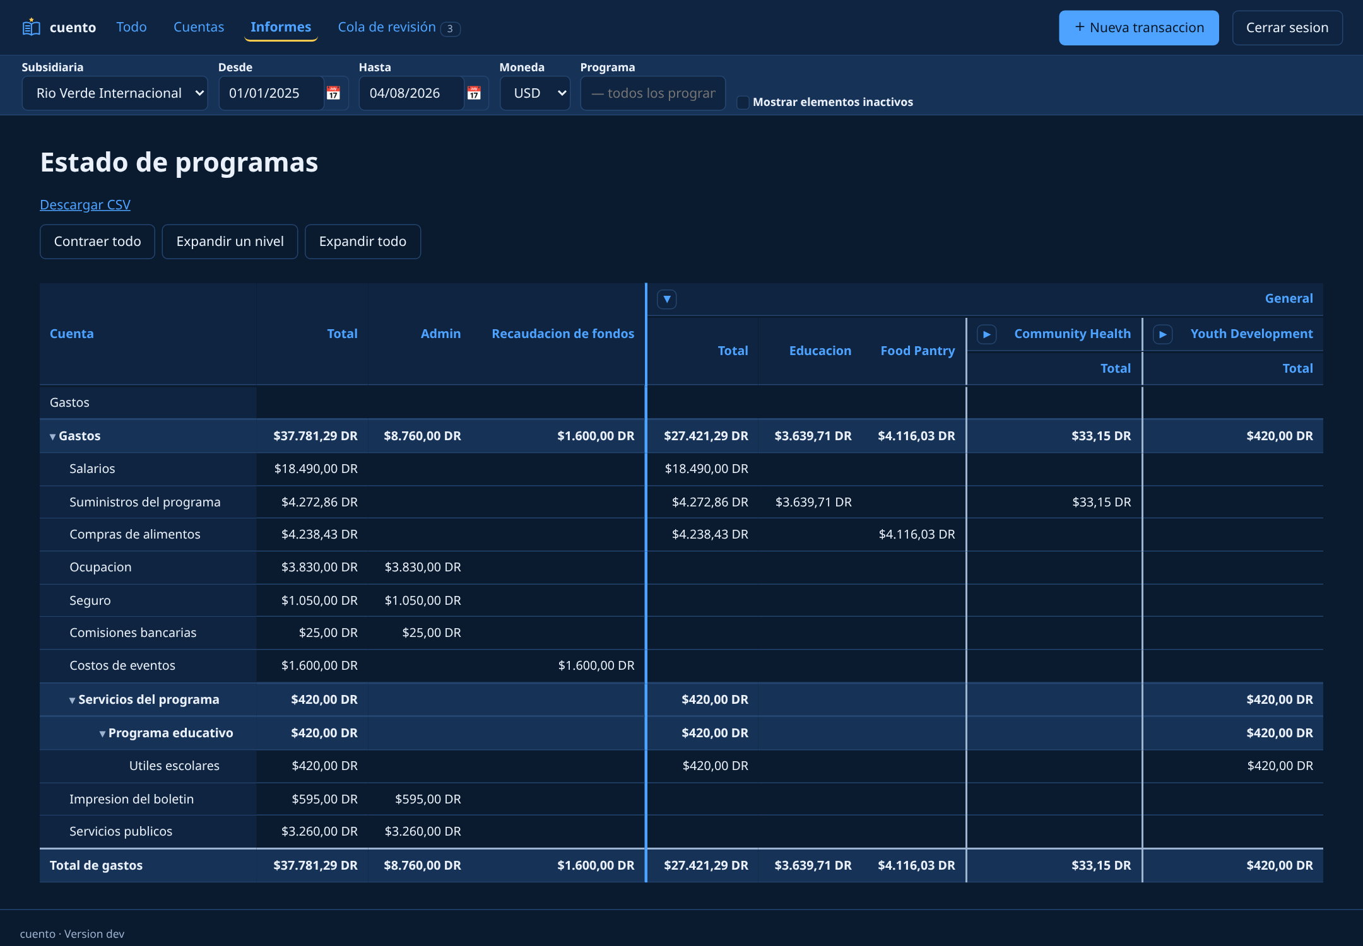Click Compras de alimentos Food Pantry $4.116,03 DR
Viewport: 1363px width, 946px height.
tap(917, 534)
